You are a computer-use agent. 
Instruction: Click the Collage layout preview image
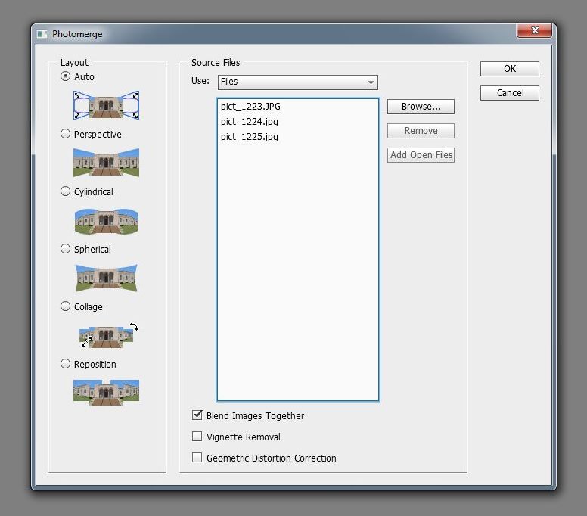point(109,334)
